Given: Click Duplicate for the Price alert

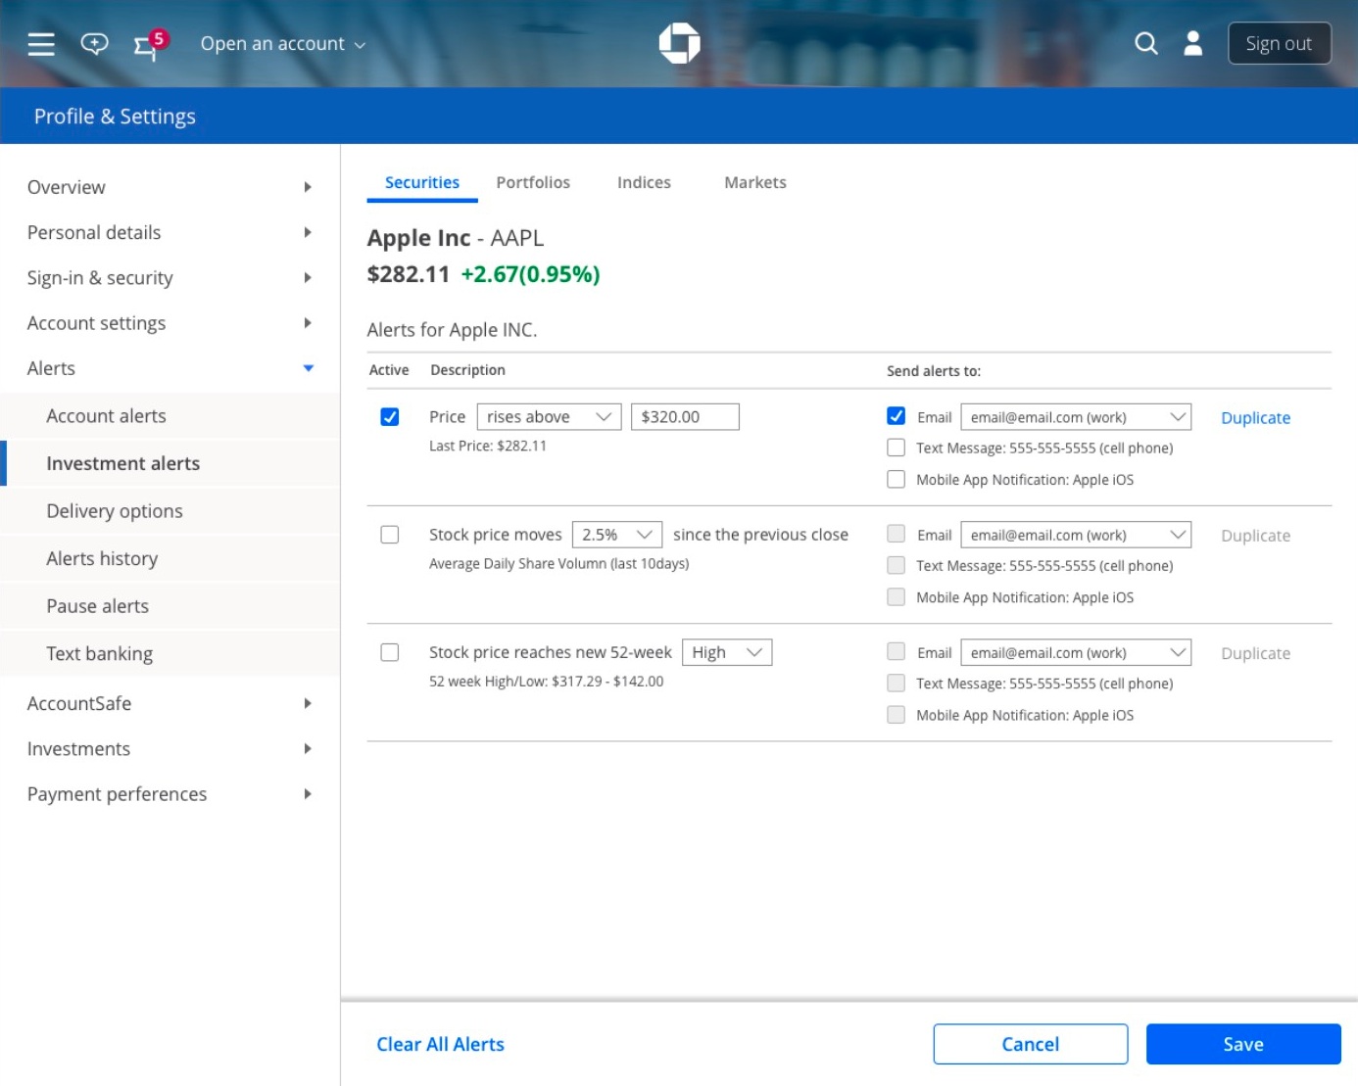Looking at the screenshot, I should tap(1255, 418).
